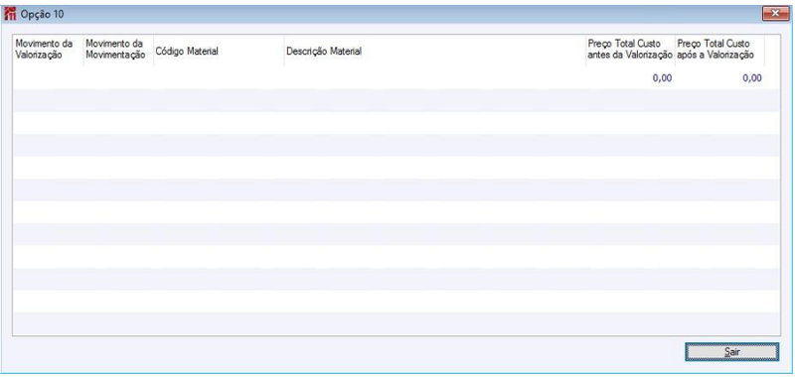The width and height of the screenshot is (795, 377).
Task: Click Preço Total Custo após a Valorização header
Action: [719, 51]
